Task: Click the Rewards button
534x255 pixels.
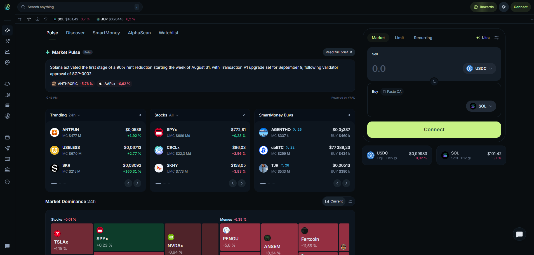Action: click(484, 7)
